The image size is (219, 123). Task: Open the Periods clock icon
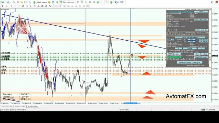(116, 2)
